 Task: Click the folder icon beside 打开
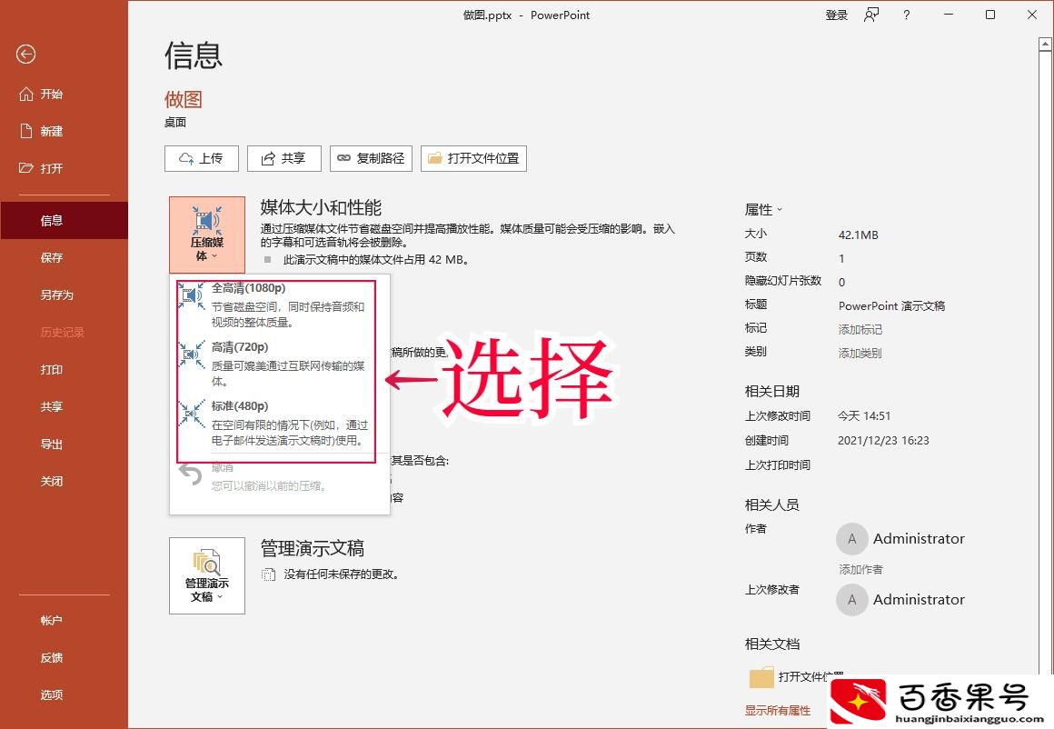(26, 167)
